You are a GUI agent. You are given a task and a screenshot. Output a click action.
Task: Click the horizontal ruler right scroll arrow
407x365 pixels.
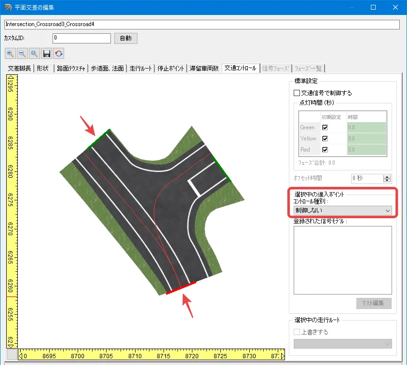[x=282, y=355]
